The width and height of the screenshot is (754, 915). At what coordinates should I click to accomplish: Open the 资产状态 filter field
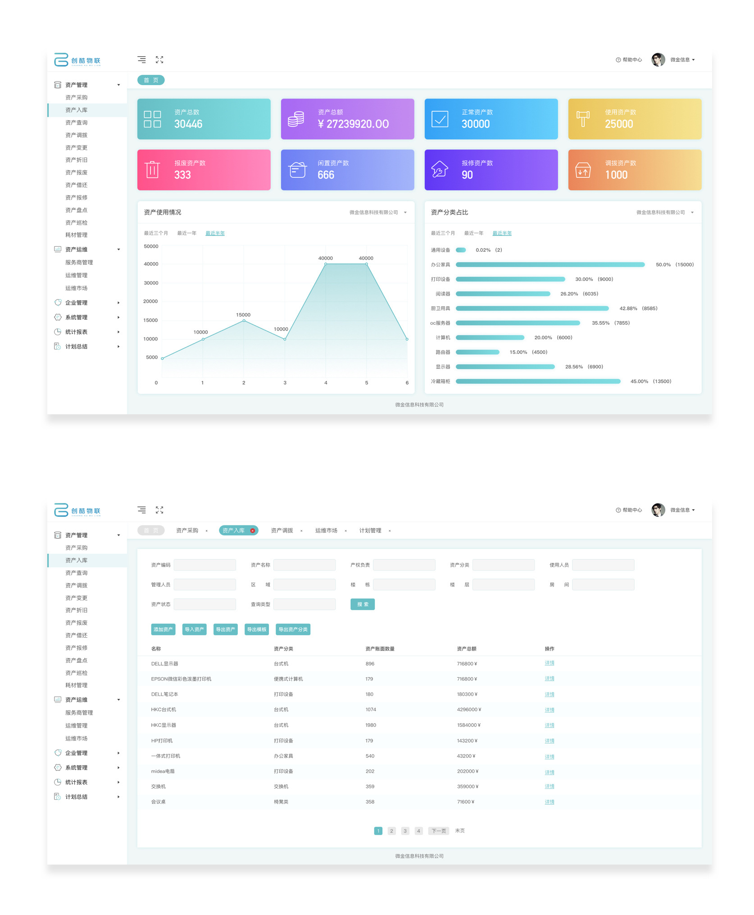pyautogui.click(x=204, y=604)
